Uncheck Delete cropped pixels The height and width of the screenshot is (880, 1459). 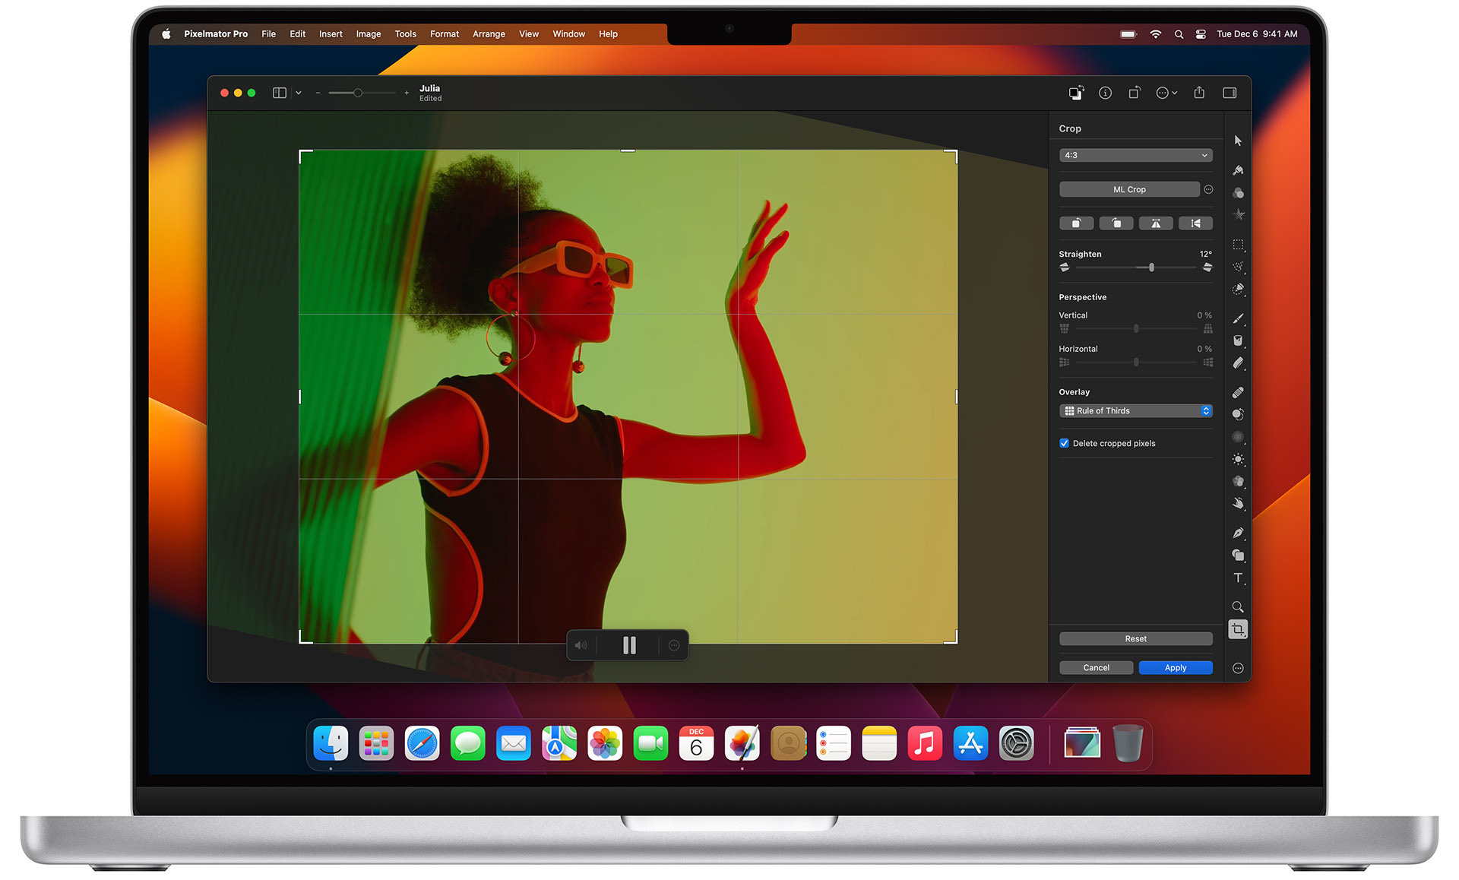tap(1064, 443)
